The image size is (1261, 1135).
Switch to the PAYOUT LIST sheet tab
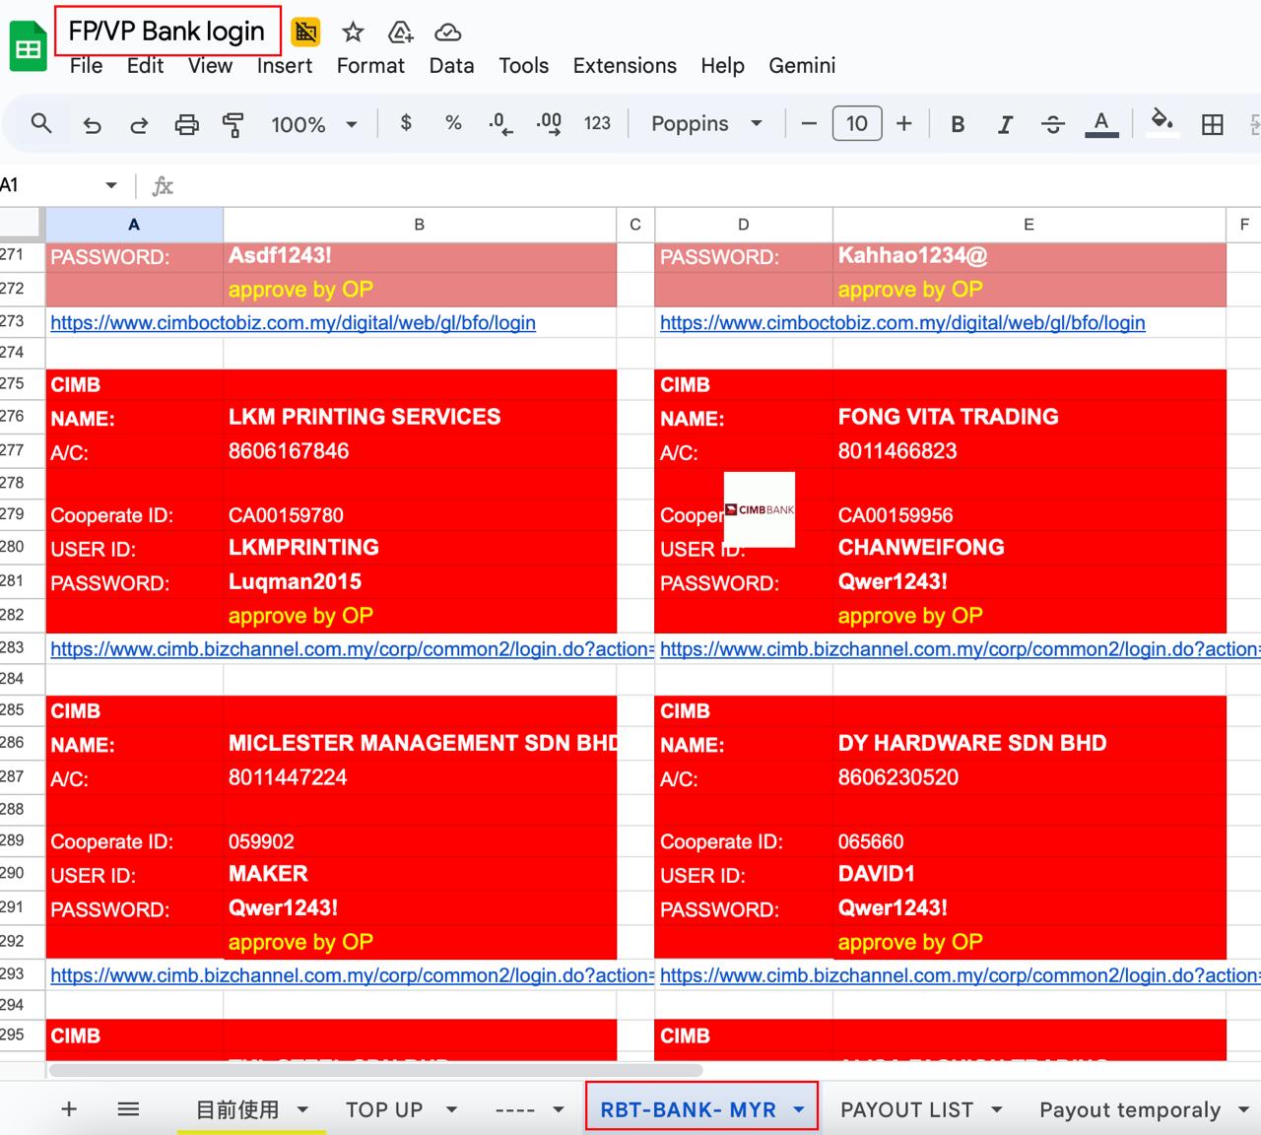tap(906, 1109)
